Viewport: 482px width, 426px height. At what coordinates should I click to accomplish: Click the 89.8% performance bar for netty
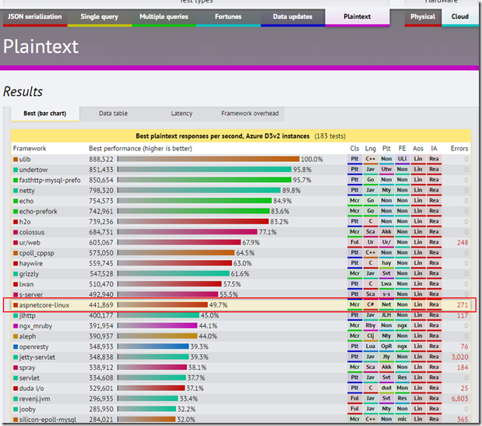(199, 191)
